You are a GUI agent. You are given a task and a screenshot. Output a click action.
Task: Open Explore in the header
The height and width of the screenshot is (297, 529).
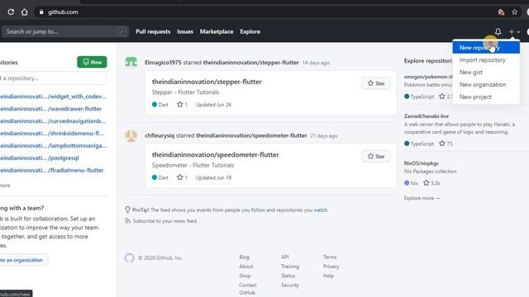click(250, 31)
